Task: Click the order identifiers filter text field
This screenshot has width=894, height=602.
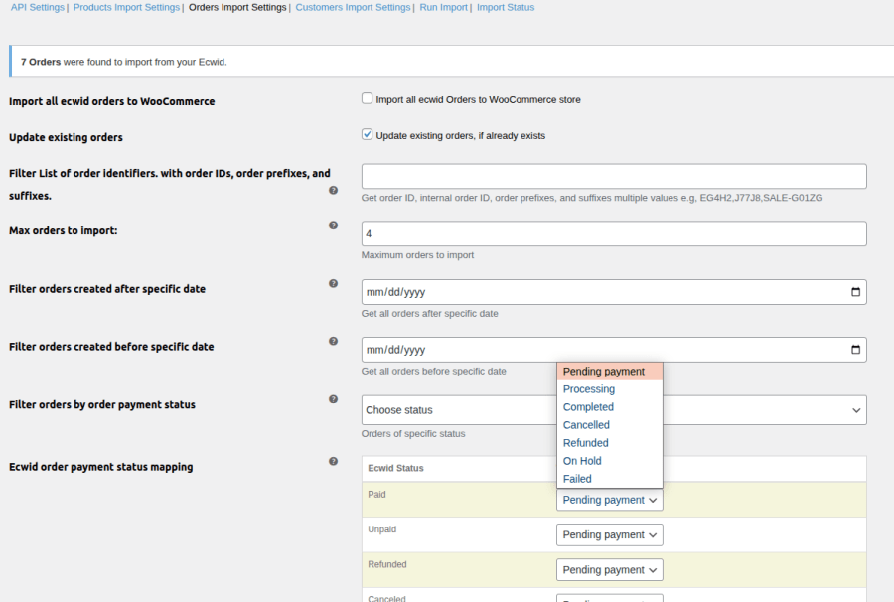Action: pyautogui.click(x=614, y=177)
